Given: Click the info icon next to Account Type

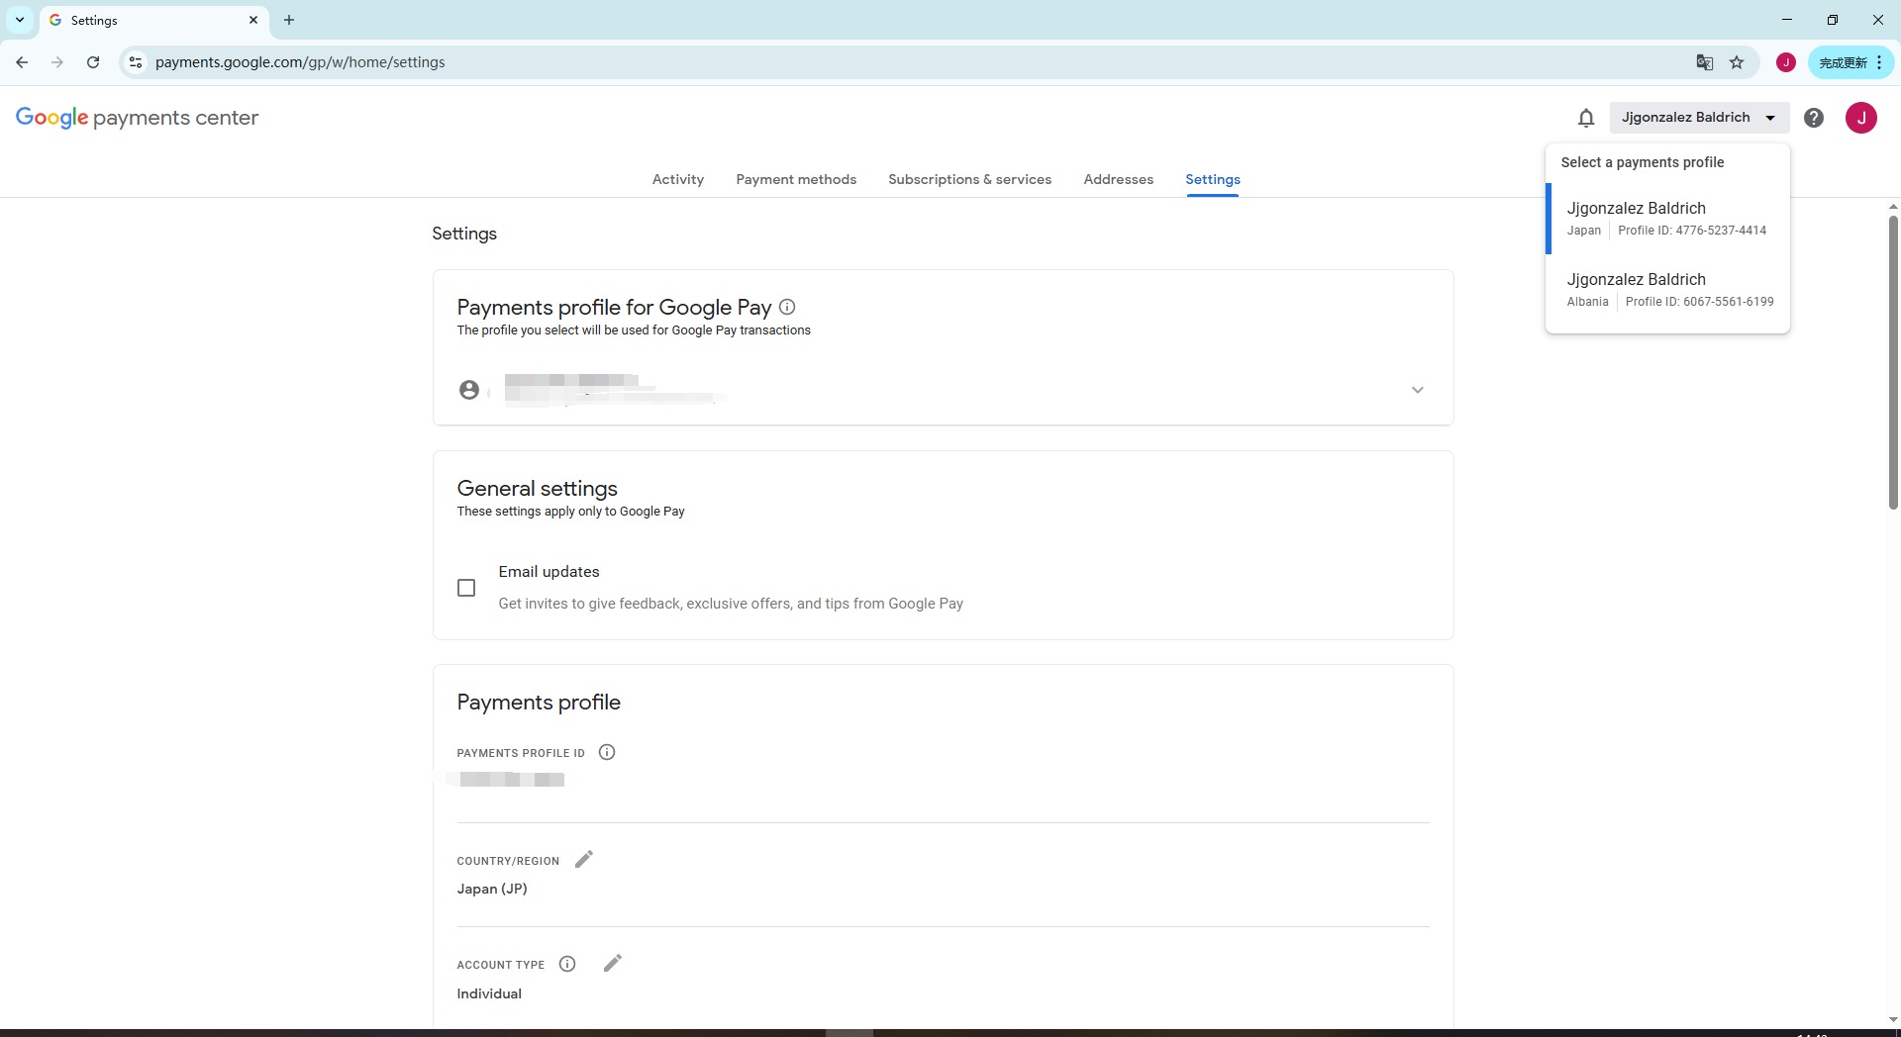Looking at the screenshot, I should click(x=567, y=964).
